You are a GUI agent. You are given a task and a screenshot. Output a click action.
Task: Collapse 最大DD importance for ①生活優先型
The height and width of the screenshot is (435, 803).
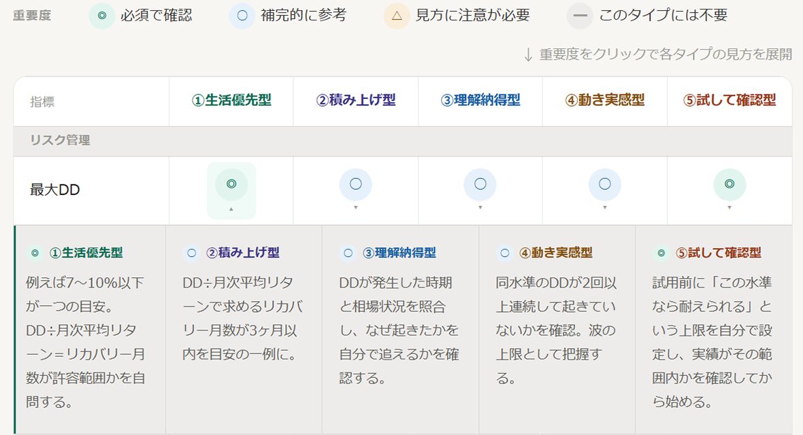(x=231, y=190)
